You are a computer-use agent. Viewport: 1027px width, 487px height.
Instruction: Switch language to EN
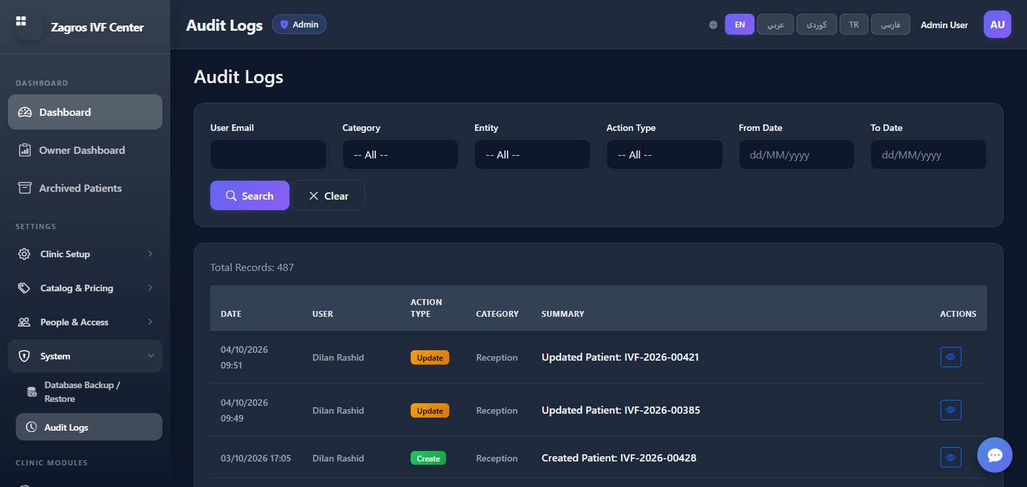[x=739, y=25]
